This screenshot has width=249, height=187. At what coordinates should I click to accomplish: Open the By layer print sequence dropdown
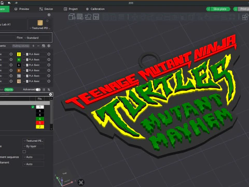point(33,146)
